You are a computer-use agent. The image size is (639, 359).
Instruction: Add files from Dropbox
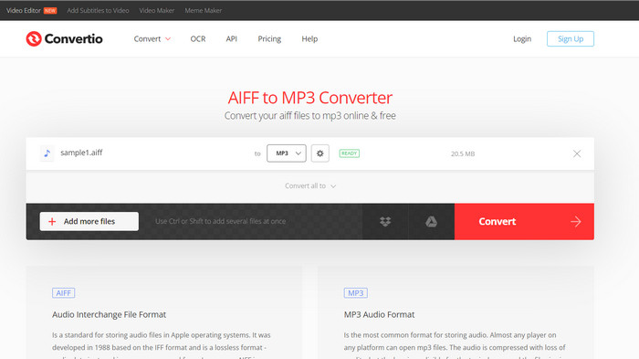coord(385,221)
